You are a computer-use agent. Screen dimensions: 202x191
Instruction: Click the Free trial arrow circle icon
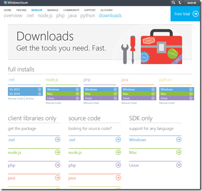[x=195, y=14]
